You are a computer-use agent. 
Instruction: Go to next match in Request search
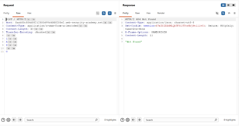[x=20, y=120]
